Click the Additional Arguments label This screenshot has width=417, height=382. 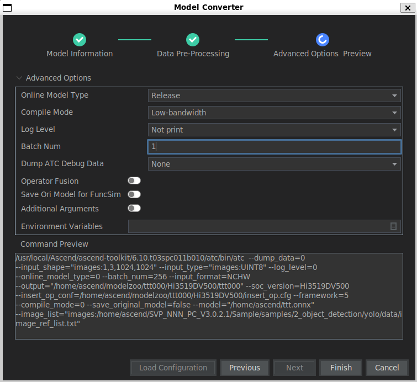tap(60, 209)
